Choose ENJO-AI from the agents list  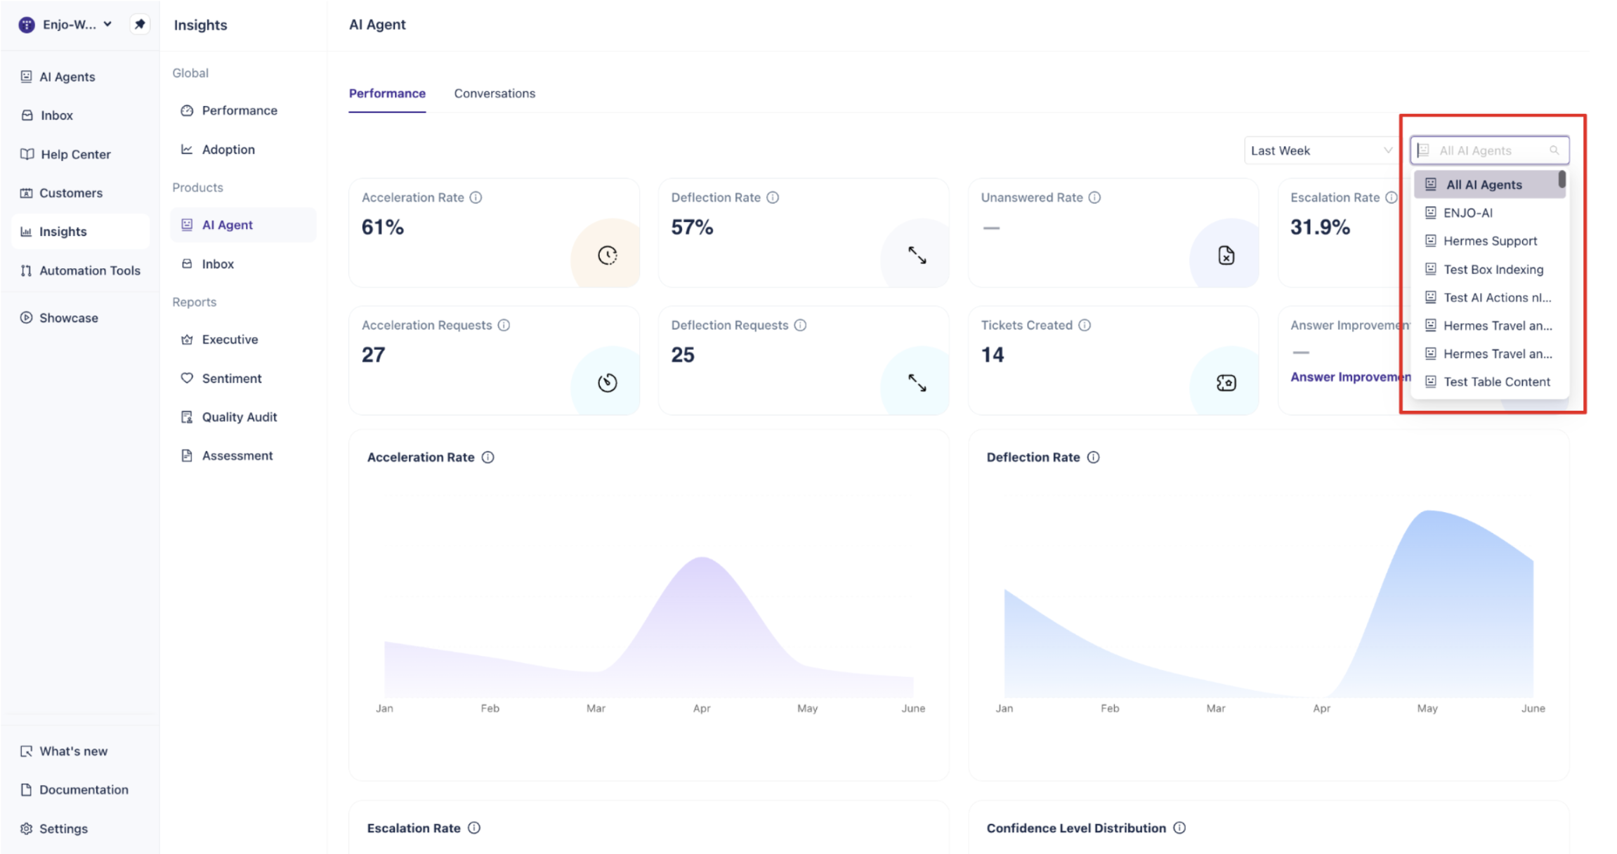pyautogui.click(x=1489, y=213)
